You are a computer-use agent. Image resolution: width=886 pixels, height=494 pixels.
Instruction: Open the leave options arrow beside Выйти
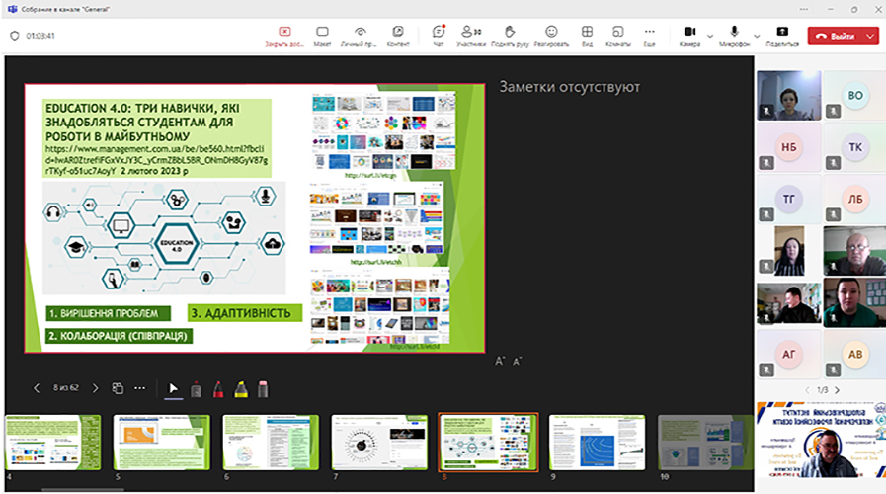[x=870, y=36]
